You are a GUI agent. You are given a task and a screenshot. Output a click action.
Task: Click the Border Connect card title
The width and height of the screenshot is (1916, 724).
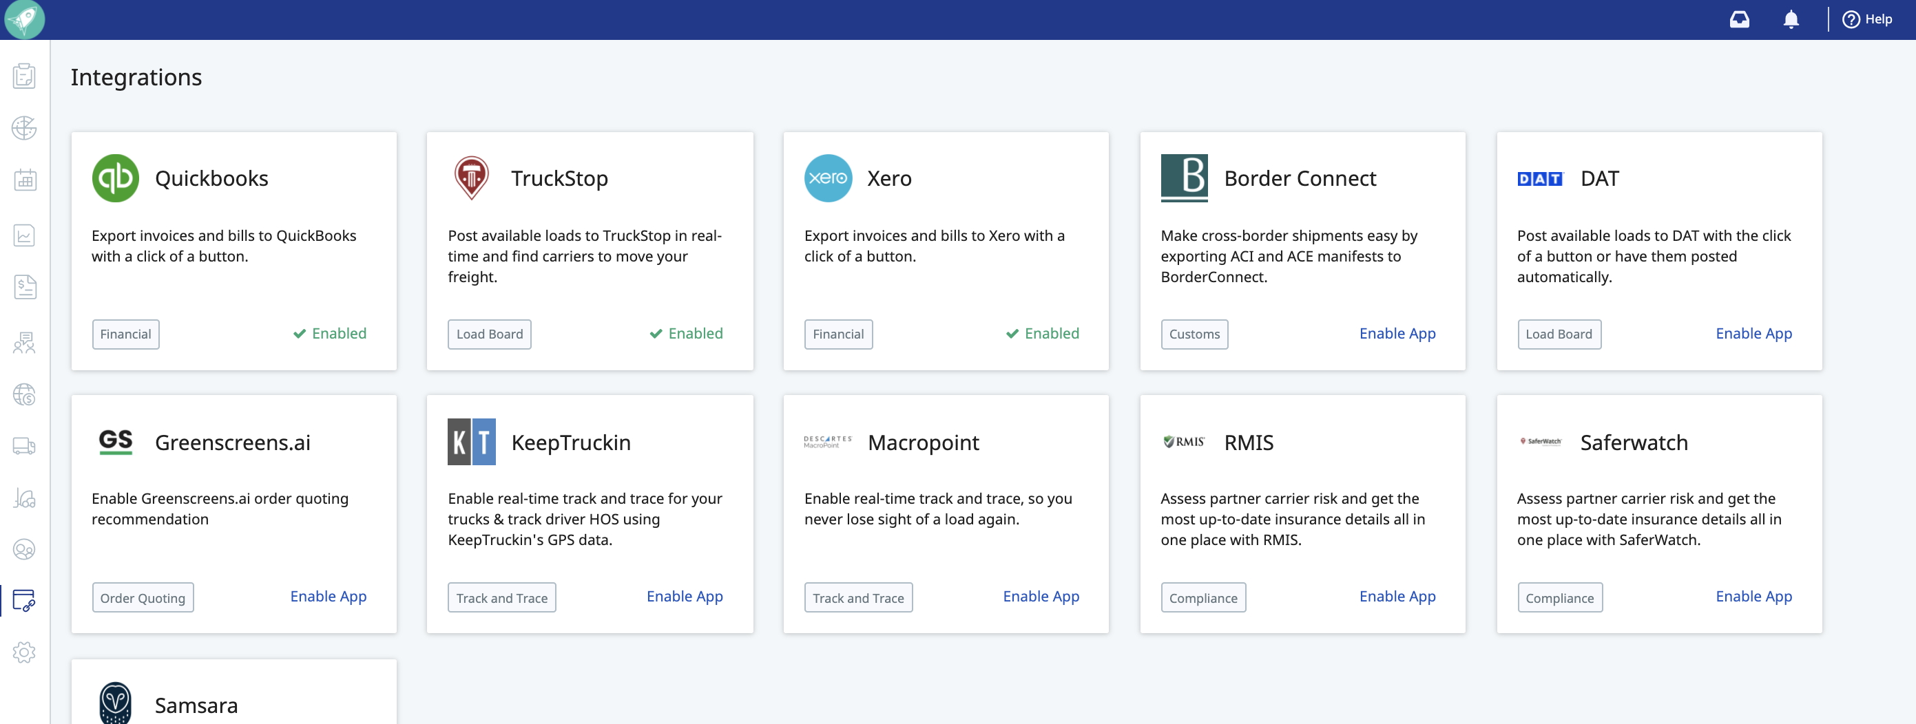tap(1300, 178)
